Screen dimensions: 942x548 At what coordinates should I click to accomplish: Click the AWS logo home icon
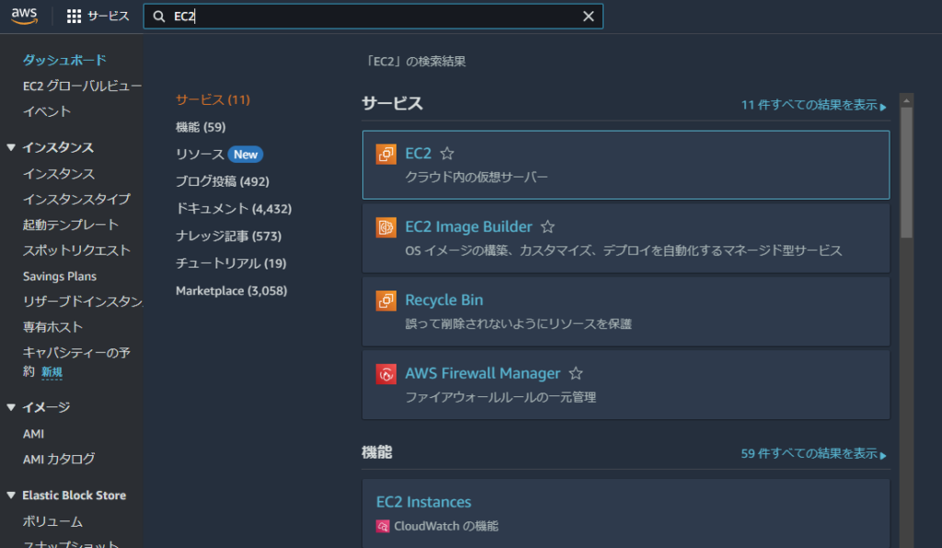[24, 16]
